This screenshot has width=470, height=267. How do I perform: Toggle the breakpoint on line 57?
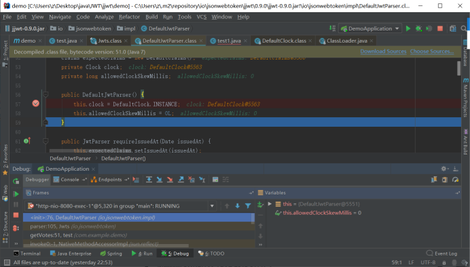(x=36, y=104)
